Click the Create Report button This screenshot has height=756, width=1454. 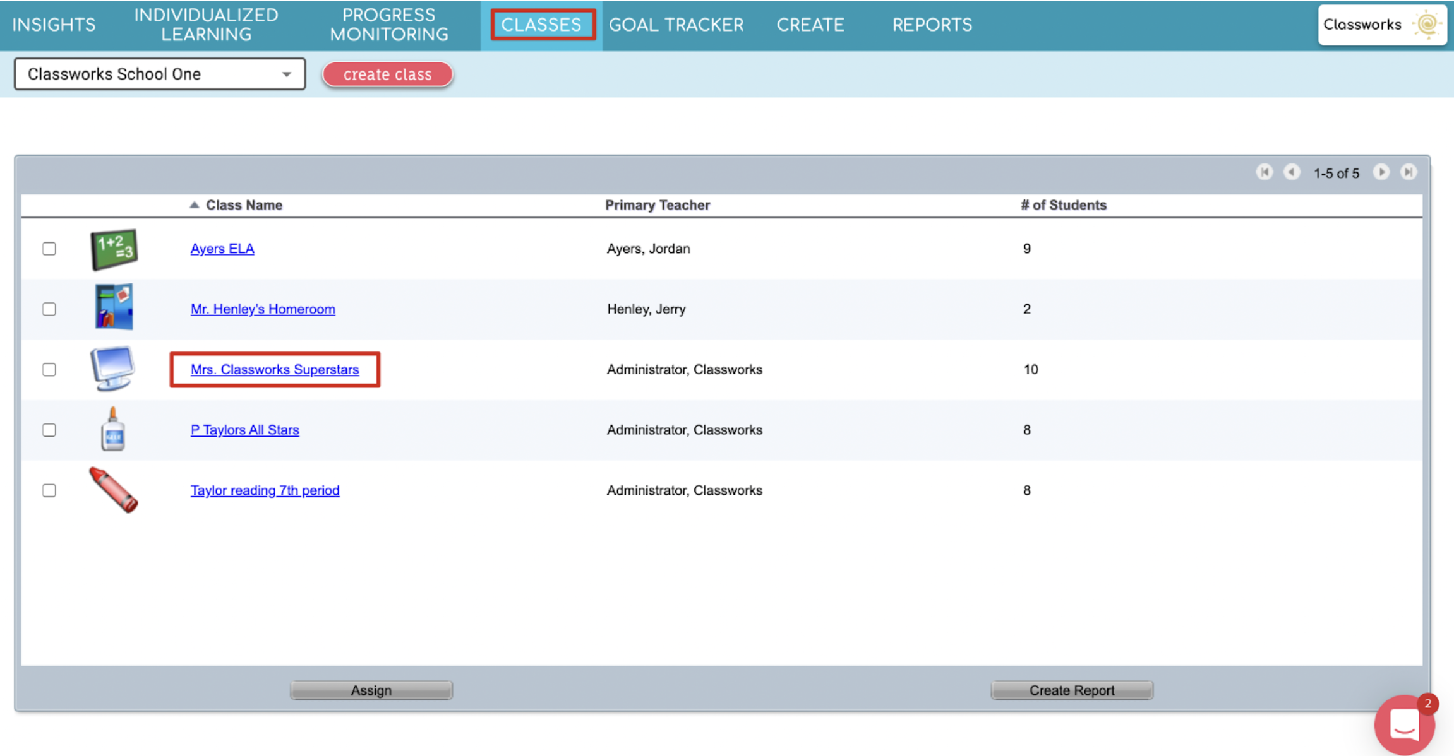pos(1071,690)
